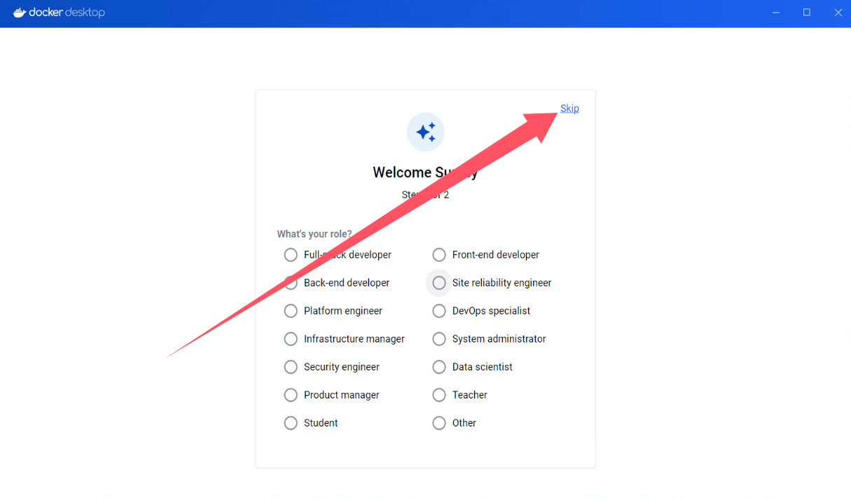
Task: Select the Student radio button
Action: pyautogui.click(x=291, y=423)
